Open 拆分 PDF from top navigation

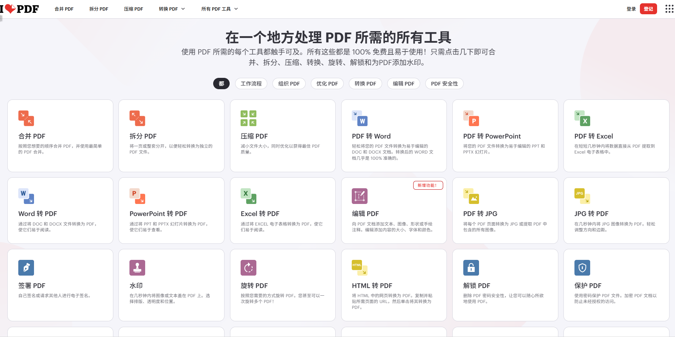[x=99, y=9]
